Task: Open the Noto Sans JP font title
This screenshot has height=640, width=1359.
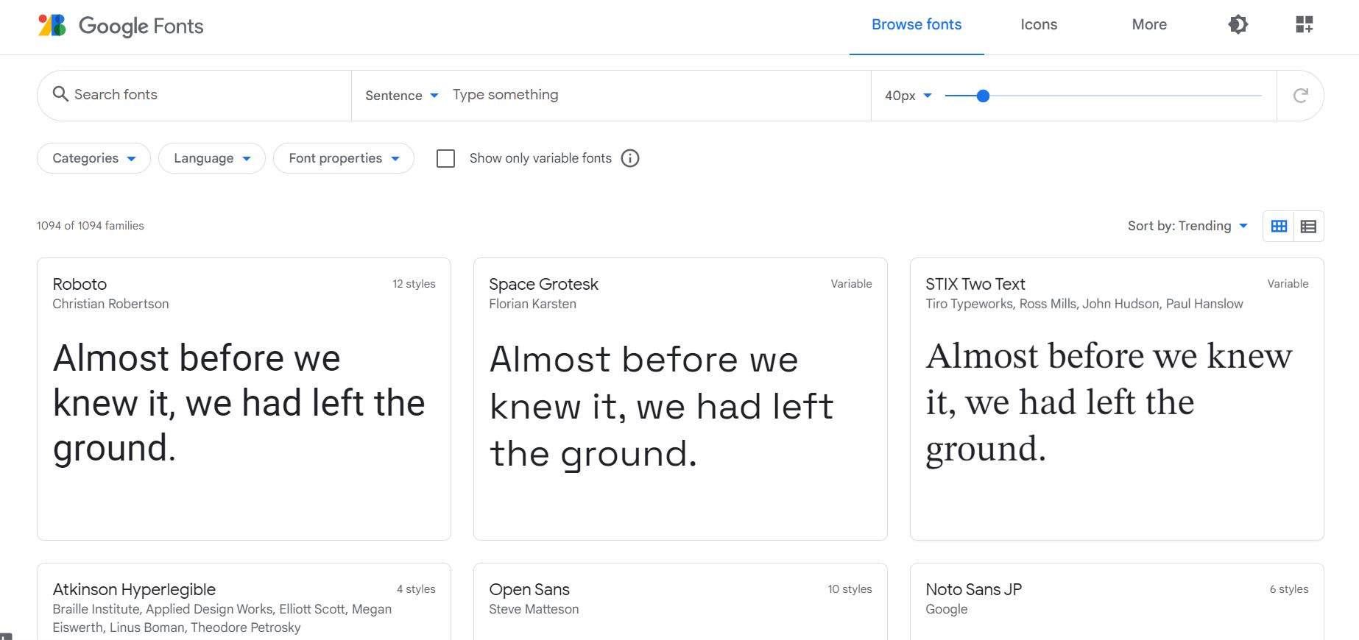Action: pyautogui.click(x=973, y=589)
